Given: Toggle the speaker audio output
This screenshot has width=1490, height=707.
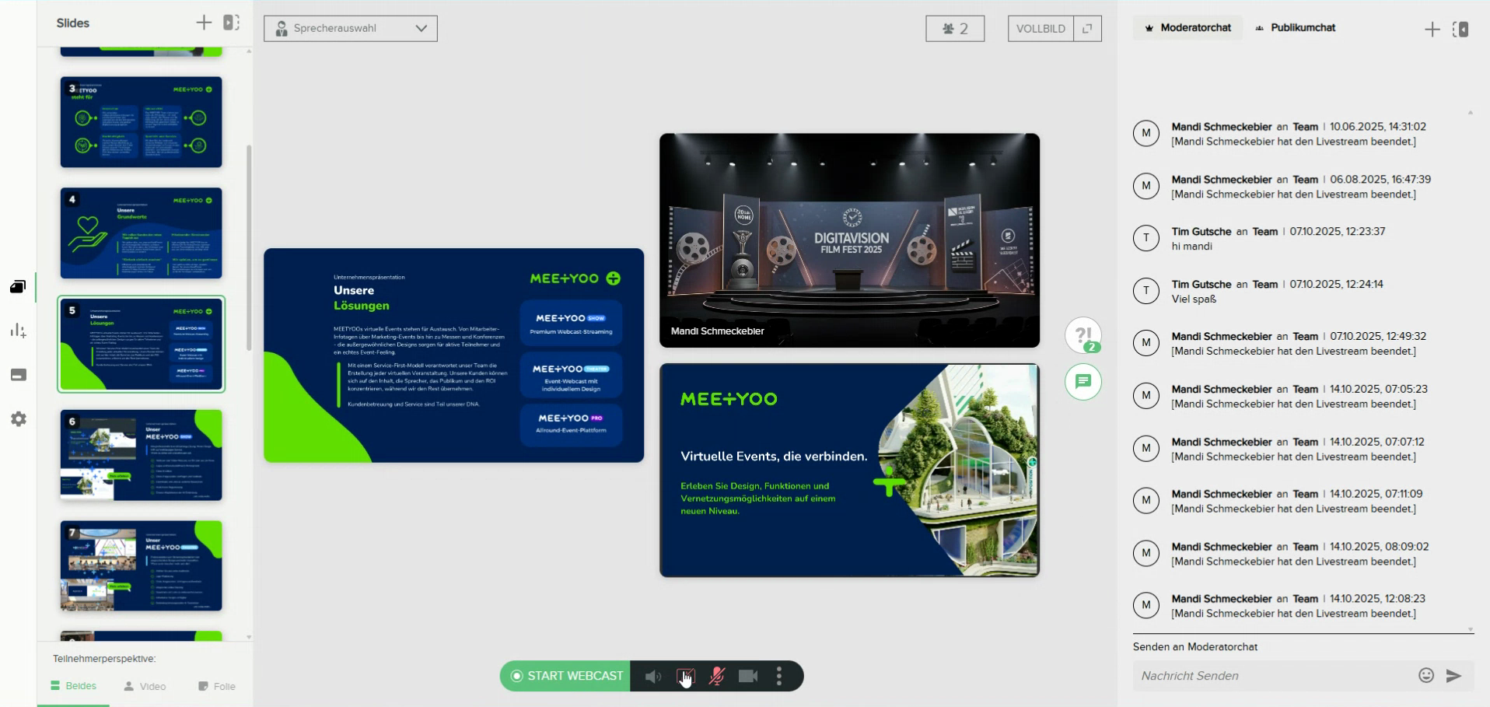Looking at the screenshot, I should pos(652,676).
